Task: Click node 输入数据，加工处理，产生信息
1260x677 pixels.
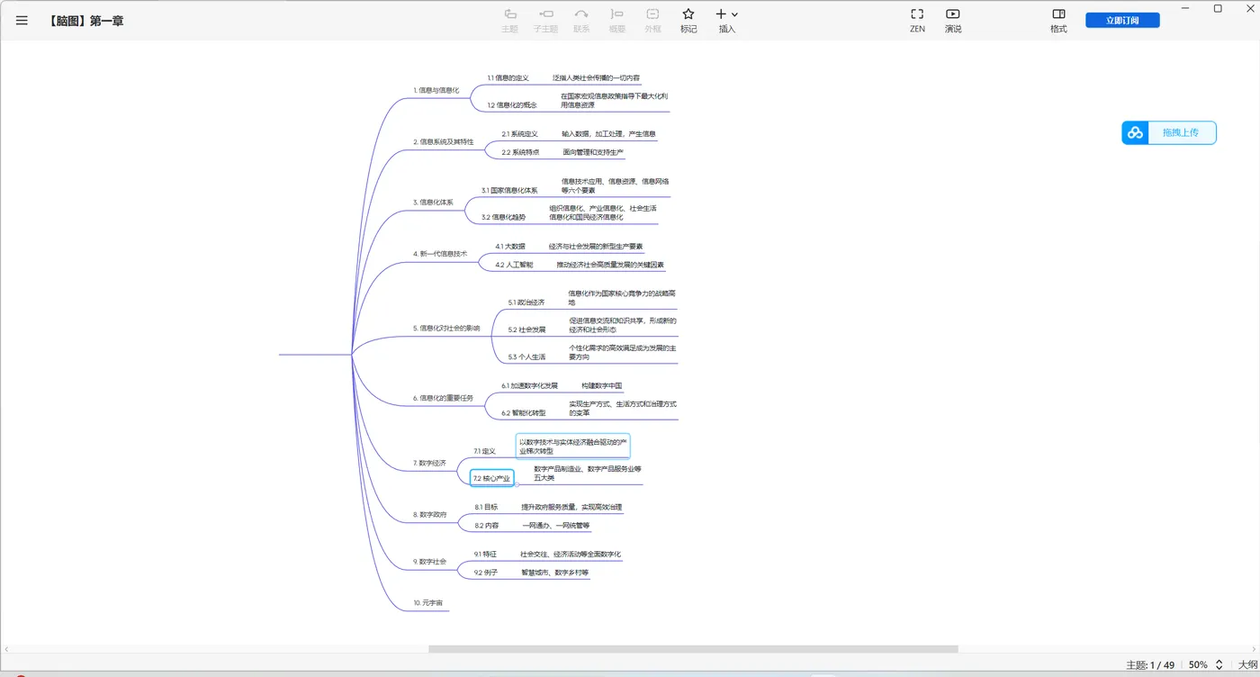Action: pyautogui.click(x=608, y=134)
